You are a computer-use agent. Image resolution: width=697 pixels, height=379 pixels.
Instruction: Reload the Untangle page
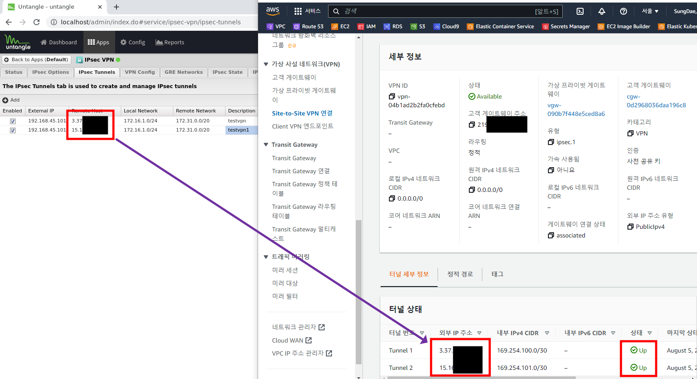coord(37,22)
